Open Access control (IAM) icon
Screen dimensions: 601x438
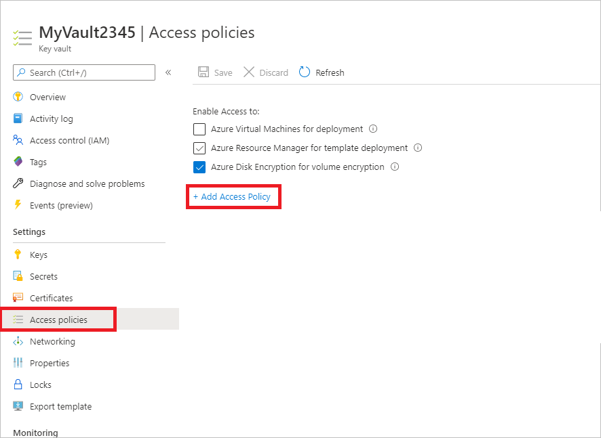(18, 140)
